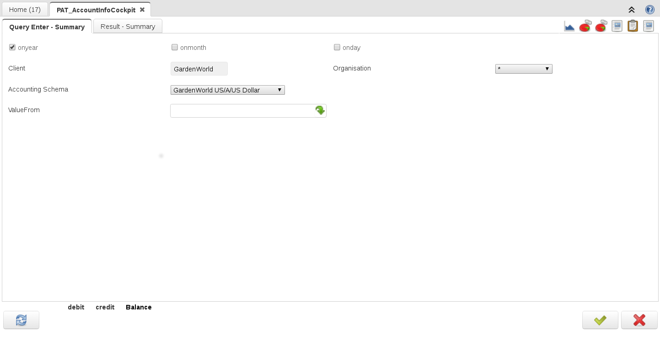Go to the Home (17) tab
Viewport: 660px width, 347px height.
click(25, 10)
